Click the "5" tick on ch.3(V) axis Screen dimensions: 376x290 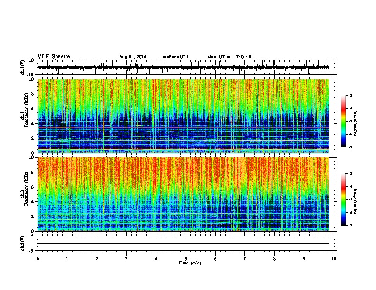click(x=33, y=236)
